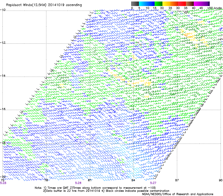Click the legend scale label '35'

[x=186, y=8]
